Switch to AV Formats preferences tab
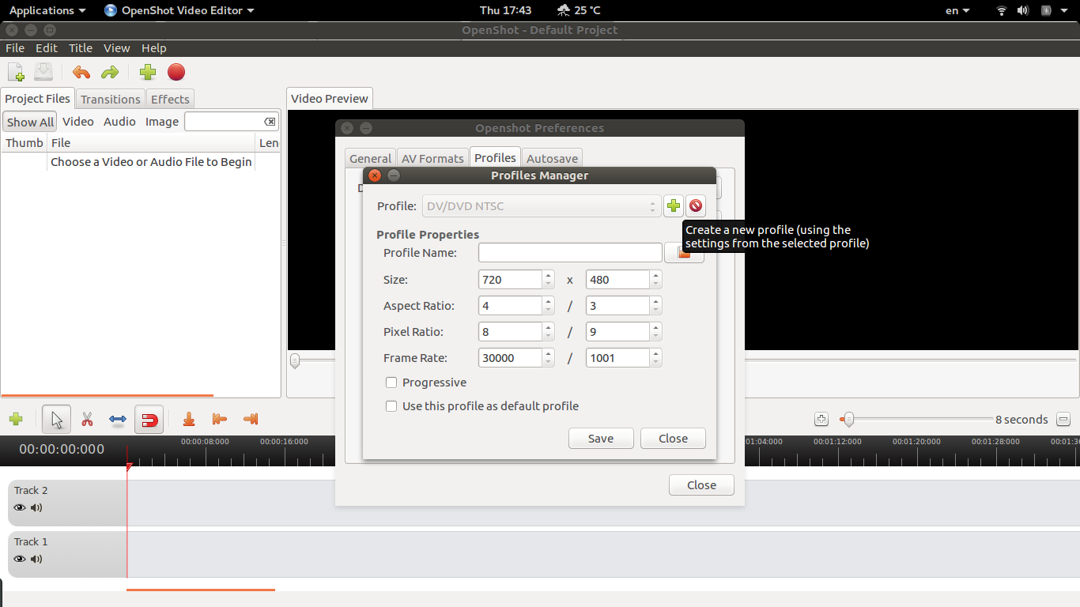1080x607 pixels. (x=432, y=158)
